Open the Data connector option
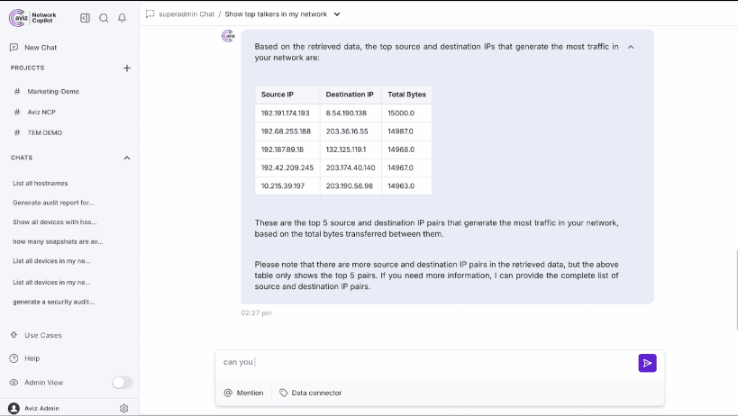Viewport: 738px width, 416px height. coord(311,393)
